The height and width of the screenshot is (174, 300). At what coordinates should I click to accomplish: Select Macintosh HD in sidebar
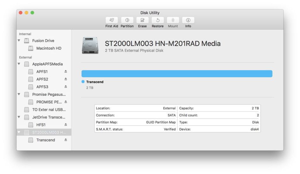pos(49,48)
